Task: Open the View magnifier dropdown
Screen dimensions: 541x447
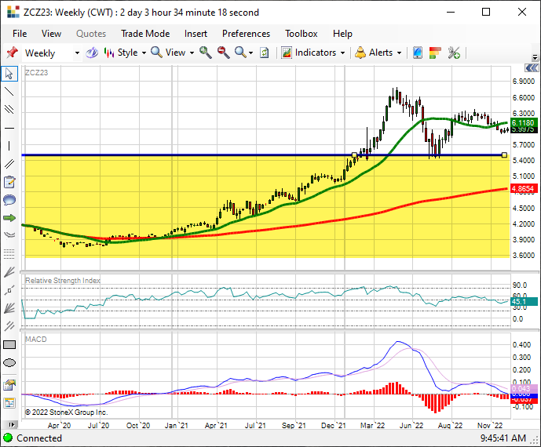Action: point(173,53)
